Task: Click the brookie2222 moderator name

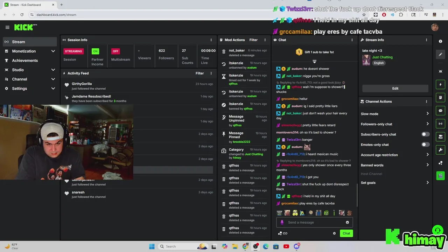Action: (x=241, y=142)
